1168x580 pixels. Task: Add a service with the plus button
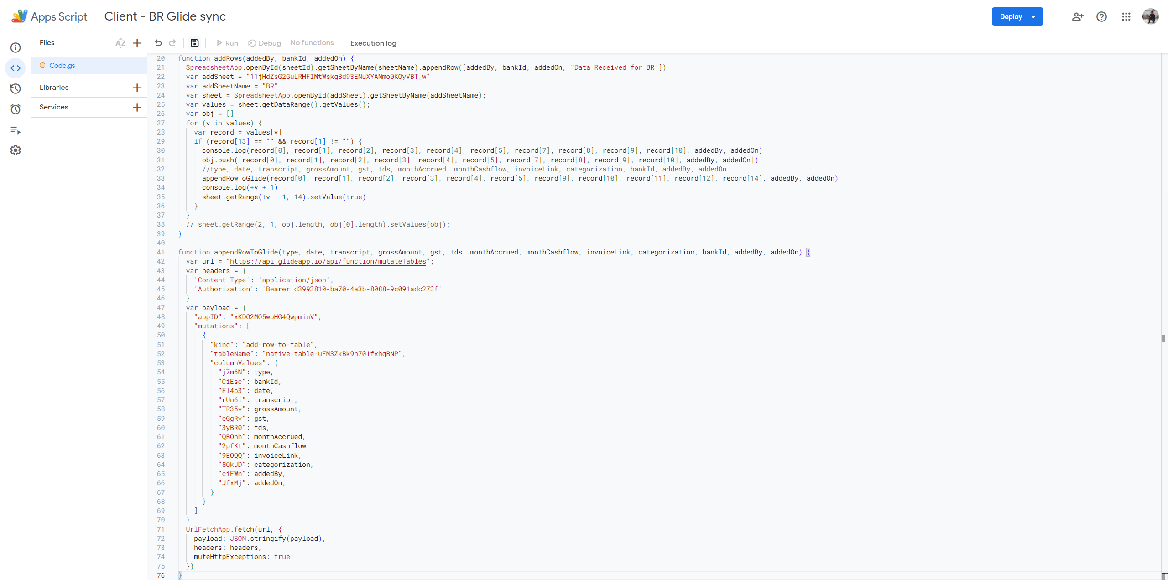click(137, 107)
